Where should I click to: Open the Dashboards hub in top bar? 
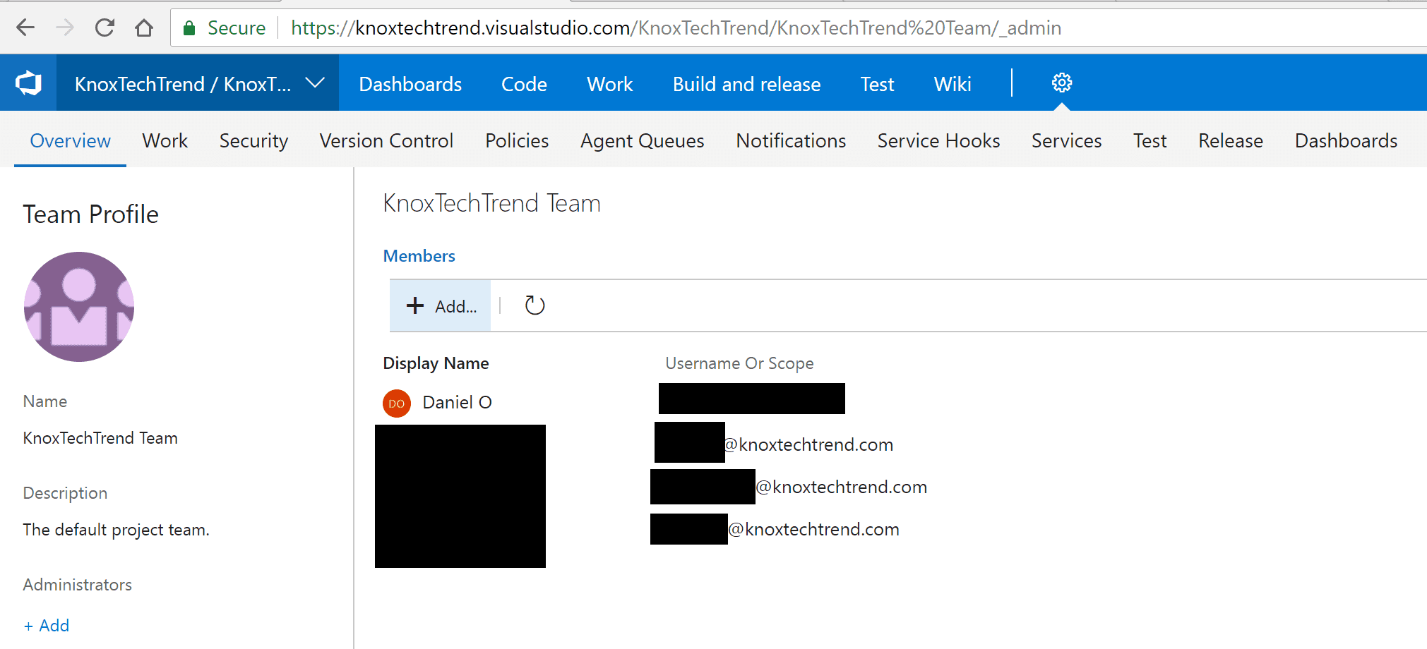pos(410,84)
